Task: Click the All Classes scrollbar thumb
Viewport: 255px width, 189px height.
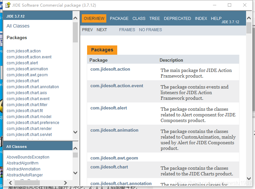Action: [x=75, y=155]
